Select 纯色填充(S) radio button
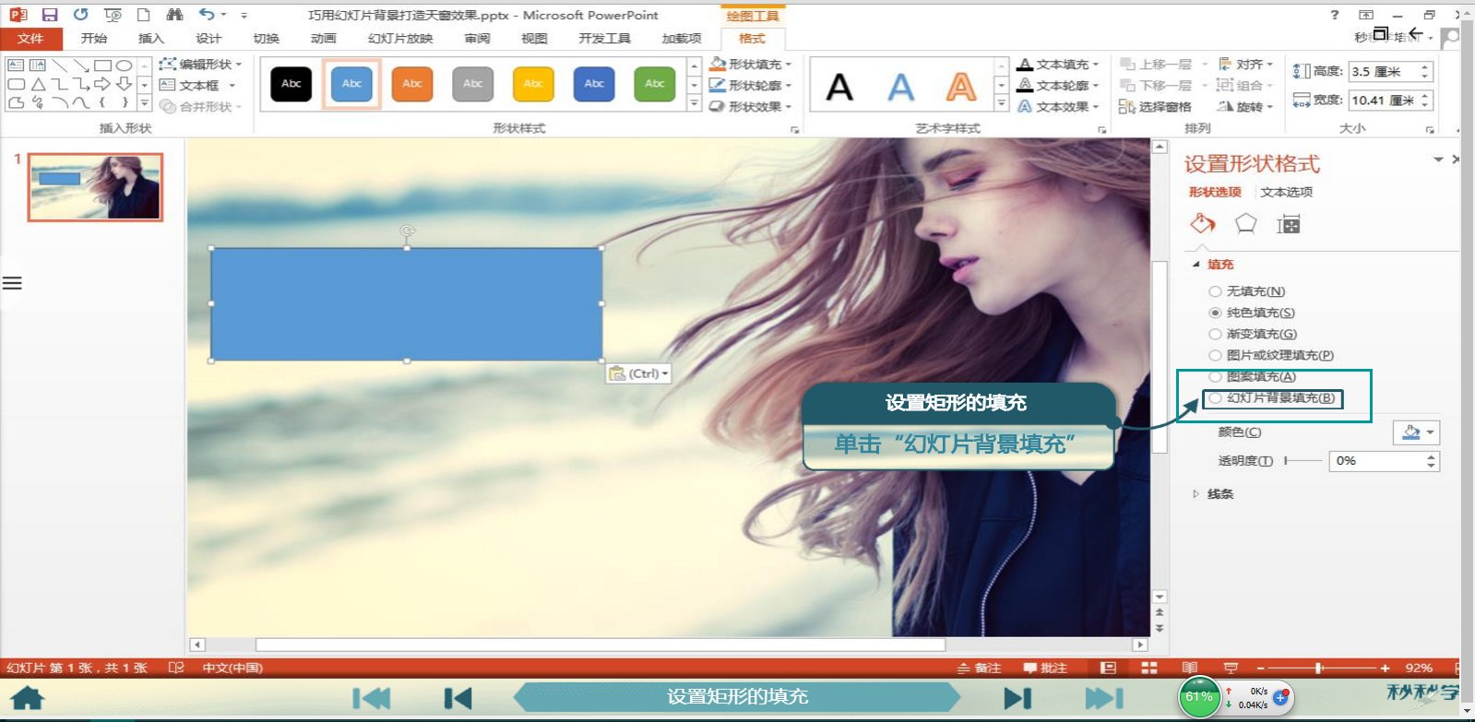 tap(1215, 313)
